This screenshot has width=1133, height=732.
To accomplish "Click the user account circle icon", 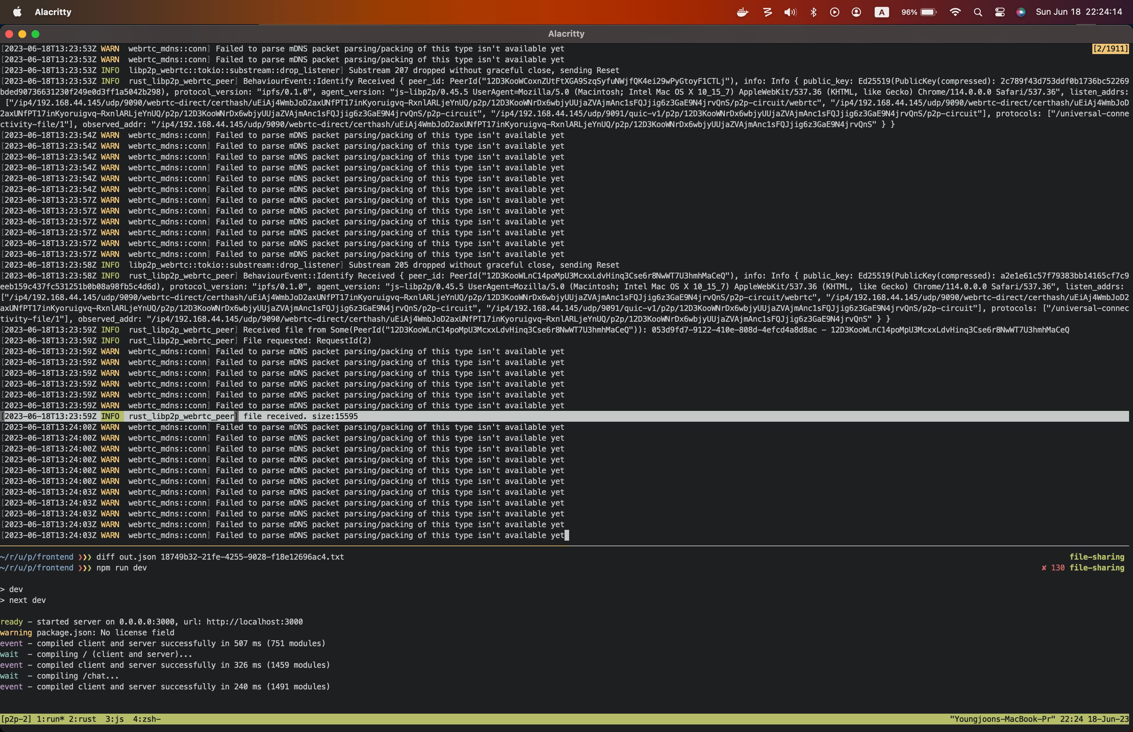I will 856,12.
